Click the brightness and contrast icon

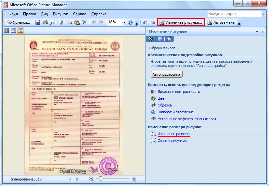[x=153, y=92]
